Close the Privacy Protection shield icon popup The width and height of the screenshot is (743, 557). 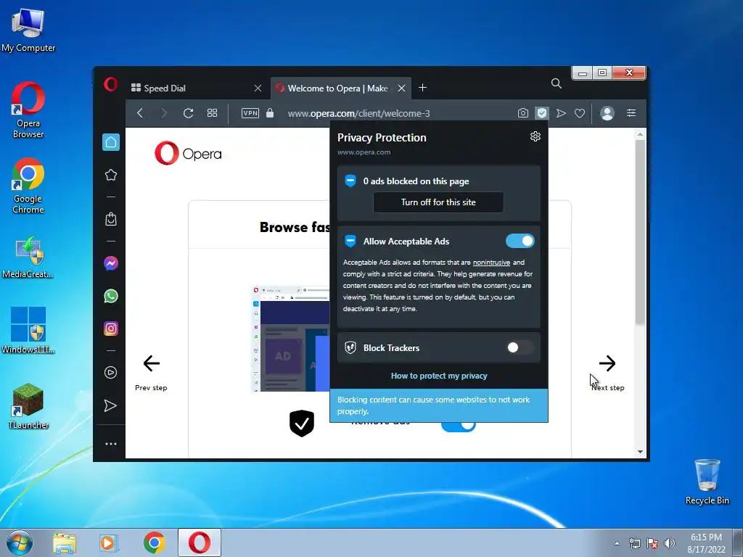coord(541,113)
